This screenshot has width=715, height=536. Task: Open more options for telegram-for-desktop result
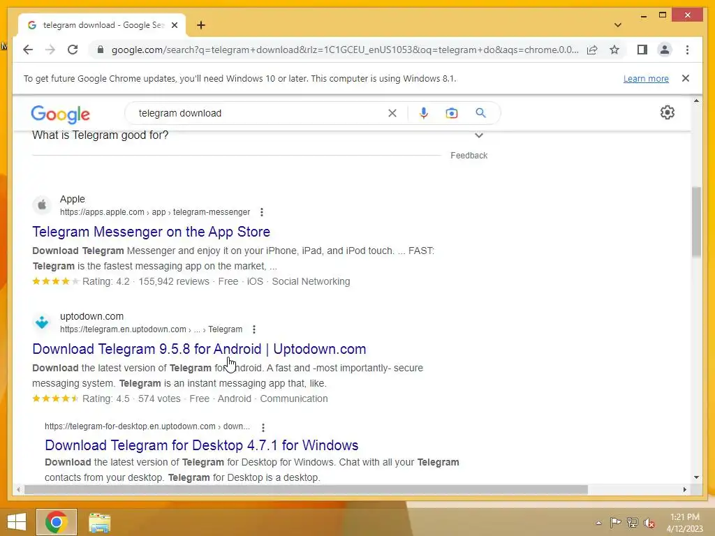tap(263, 427)
